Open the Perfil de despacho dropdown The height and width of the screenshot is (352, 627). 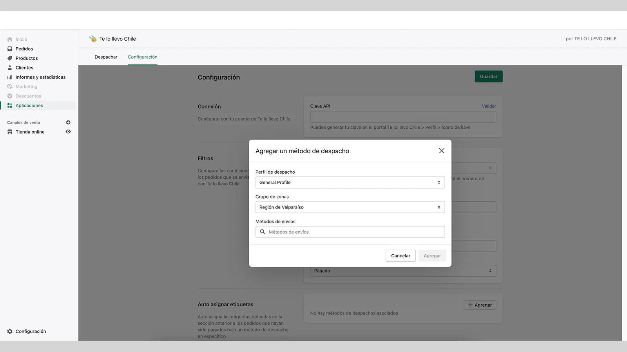pos(350,183)
